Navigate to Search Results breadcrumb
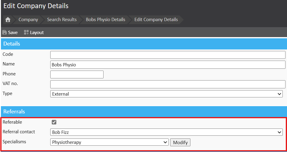 (x=62, y=20)
